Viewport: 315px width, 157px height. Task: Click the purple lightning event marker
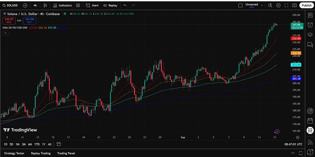click(277, 132)
